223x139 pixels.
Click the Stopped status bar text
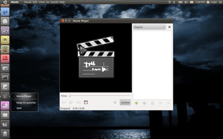(65, 108)
